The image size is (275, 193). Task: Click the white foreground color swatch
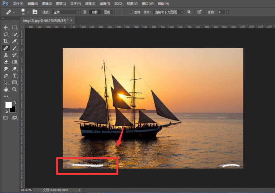(x=8, y=105)
